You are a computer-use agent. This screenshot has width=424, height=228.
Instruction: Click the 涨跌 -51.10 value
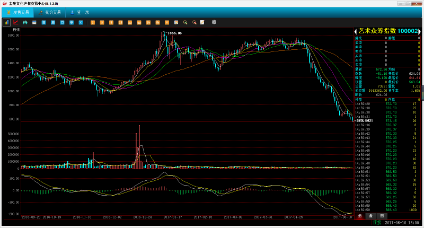coord(381,74)
